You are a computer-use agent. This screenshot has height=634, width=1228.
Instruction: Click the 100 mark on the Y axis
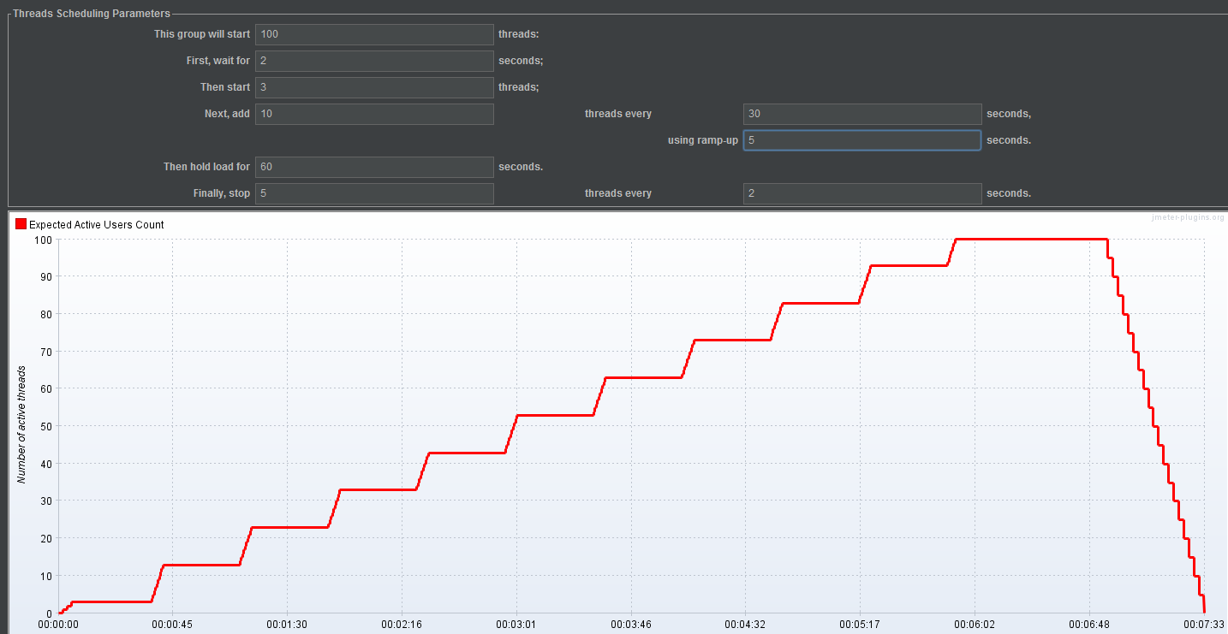pos(43,240)
